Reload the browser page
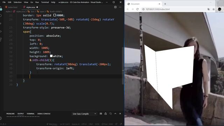The image size is (224, 126). coord(138,9)
